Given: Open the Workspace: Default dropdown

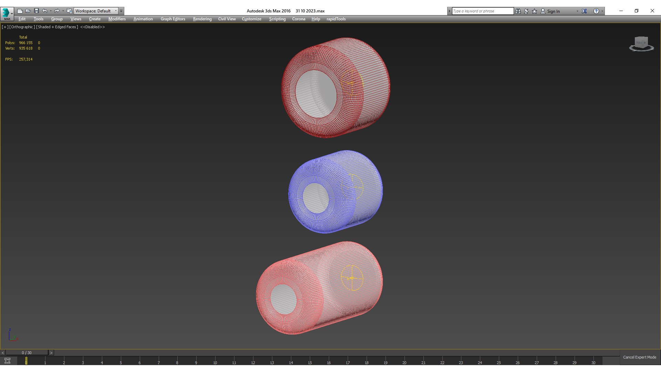Looking at the screenshot, I should [96, 11].
